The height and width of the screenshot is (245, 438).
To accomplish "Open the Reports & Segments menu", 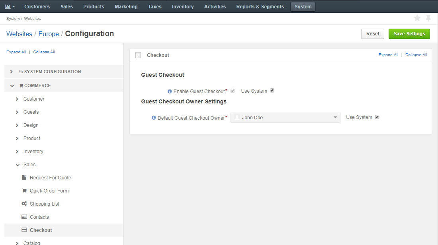I will coord(260,6).
